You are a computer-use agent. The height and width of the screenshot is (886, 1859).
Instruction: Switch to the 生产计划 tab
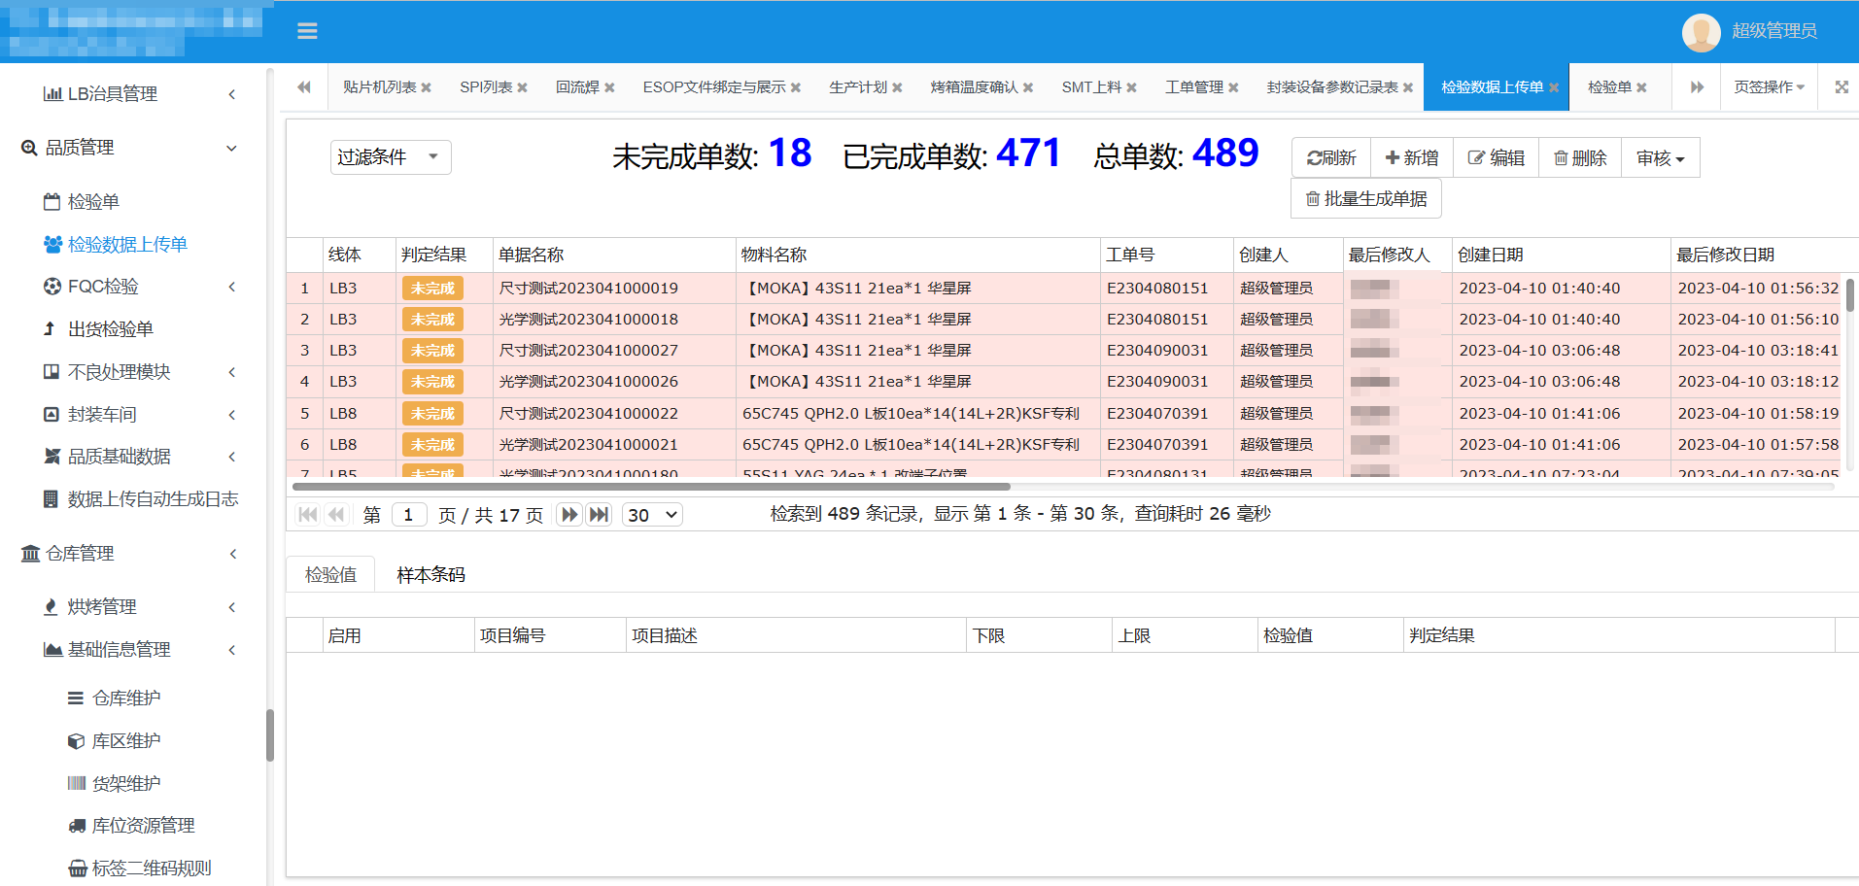(858, 86)
